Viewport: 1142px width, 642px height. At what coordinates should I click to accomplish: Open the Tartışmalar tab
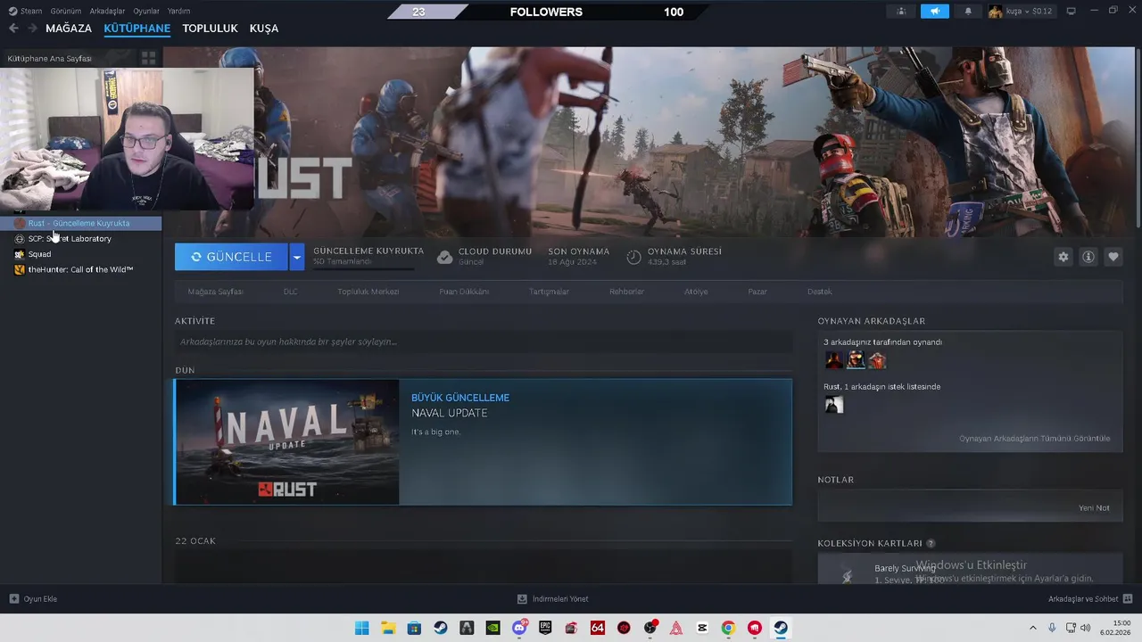(x=549, y=292)
